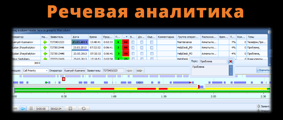Click the Pause button in playback controls

tap(31, 108)
